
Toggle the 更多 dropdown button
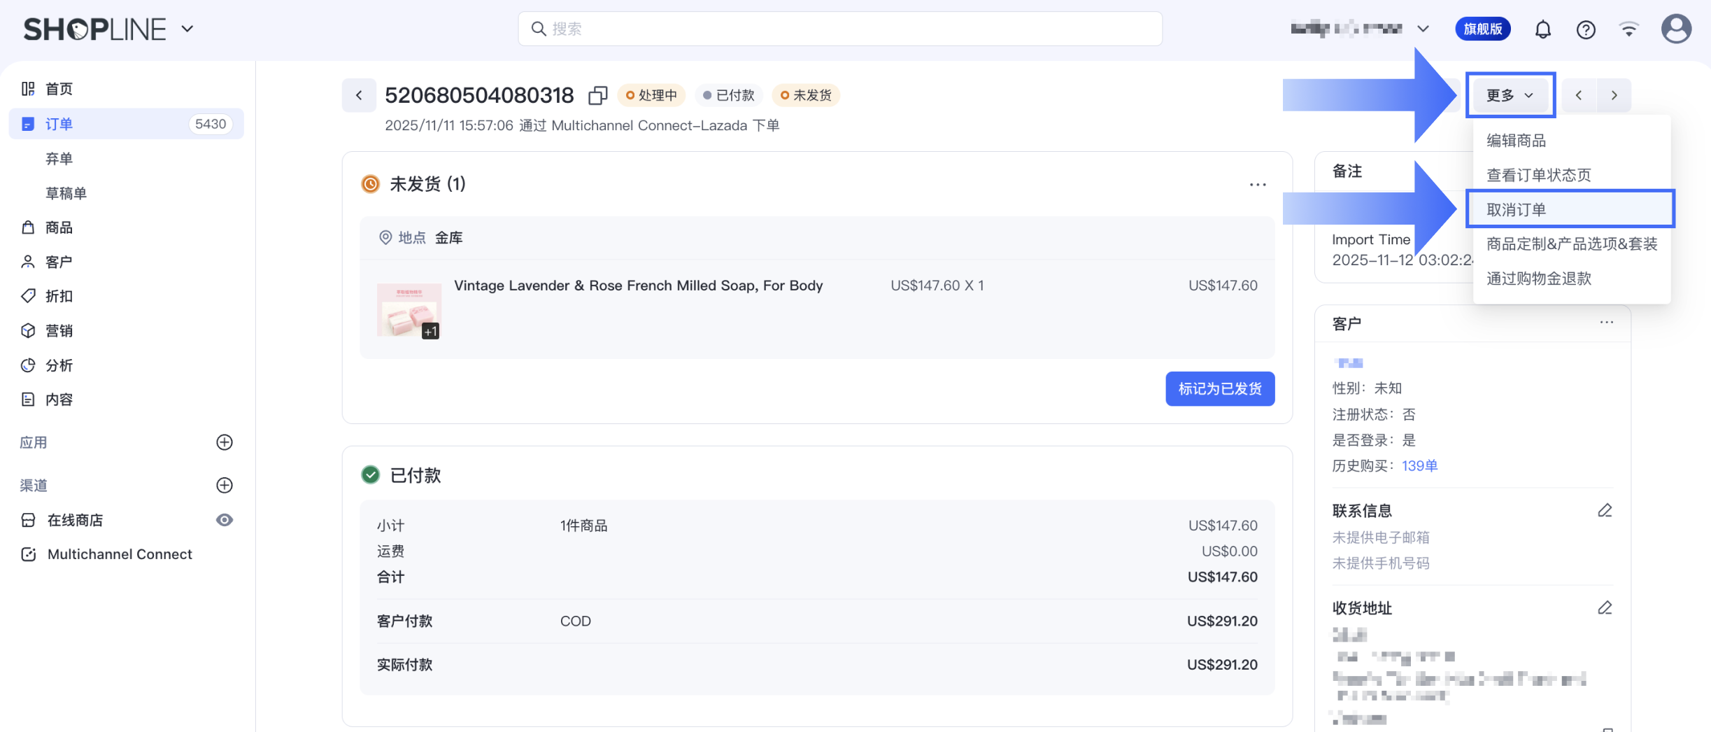[x=1510, y=95]
